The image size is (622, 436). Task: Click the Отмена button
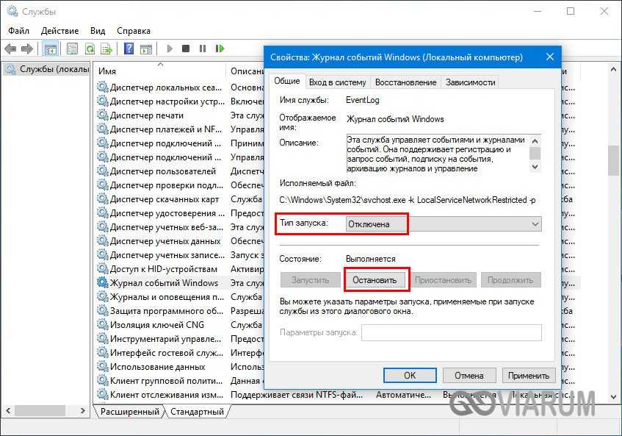click(469, 375)
